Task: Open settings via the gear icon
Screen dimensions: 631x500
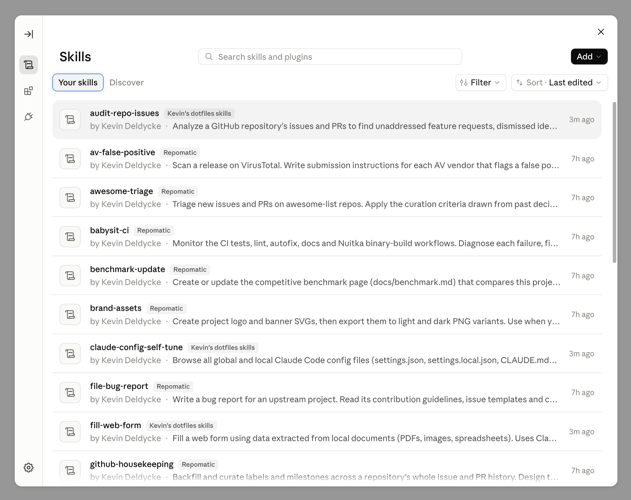Action: 29,468
